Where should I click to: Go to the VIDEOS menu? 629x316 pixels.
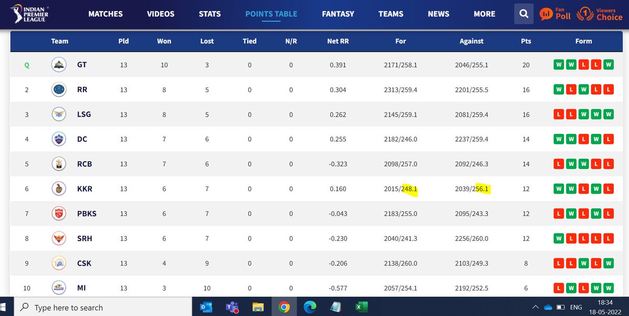click(x=161, y=14)
